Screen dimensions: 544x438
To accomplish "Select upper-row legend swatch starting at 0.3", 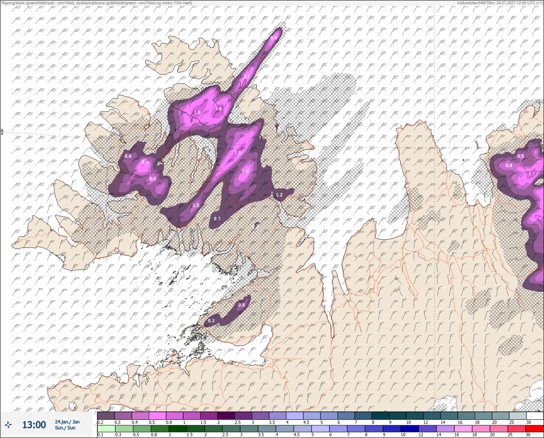I will [123, 415].
